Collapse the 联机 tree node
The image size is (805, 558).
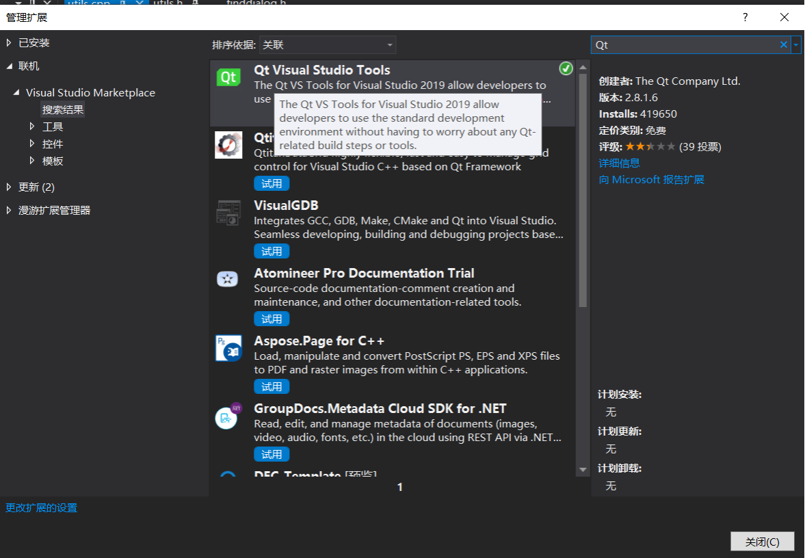[x=10, y=66]
